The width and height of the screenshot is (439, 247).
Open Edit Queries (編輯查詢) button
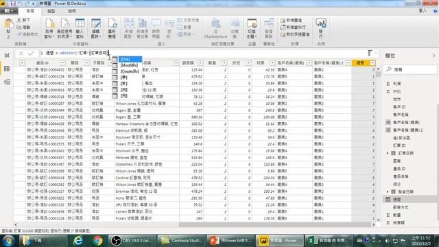96,28
